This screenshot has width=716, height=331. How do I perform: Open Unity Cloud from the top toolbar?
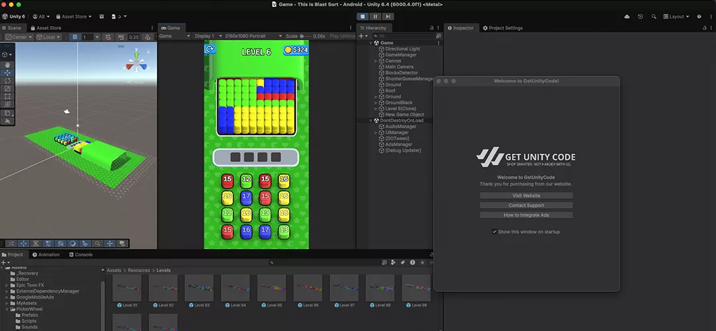click(627, 17)
